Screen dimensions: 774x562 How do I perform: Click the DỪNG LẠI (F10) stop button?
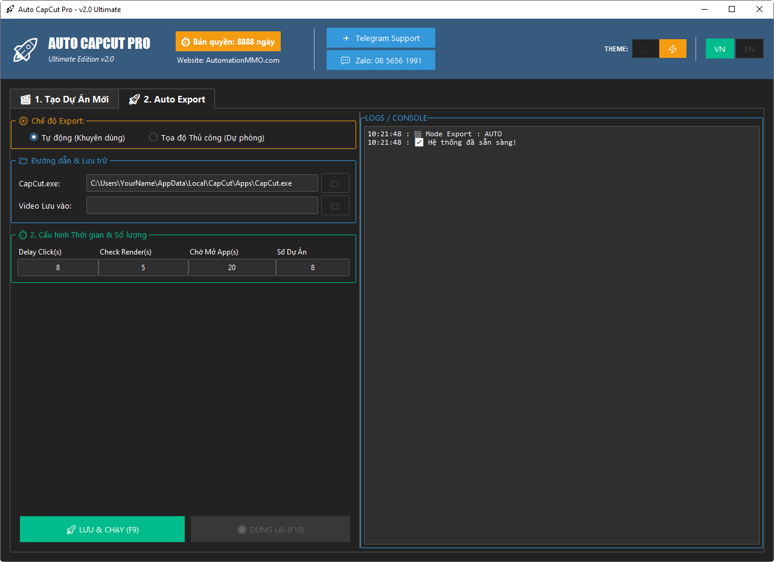tap(270, 529)
